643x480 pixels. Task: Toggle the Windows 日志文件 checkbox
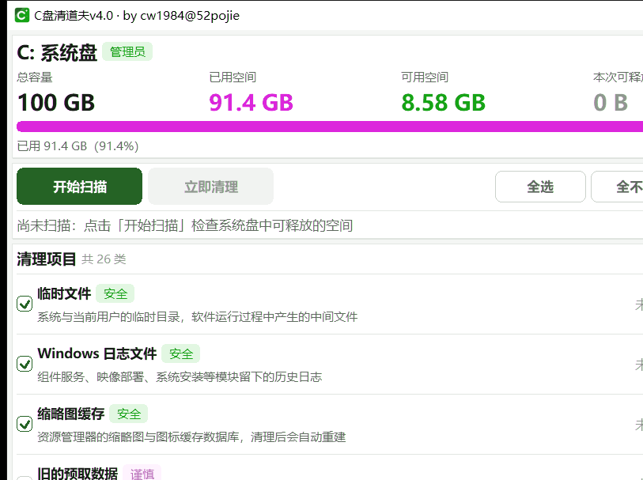(25, 364)
